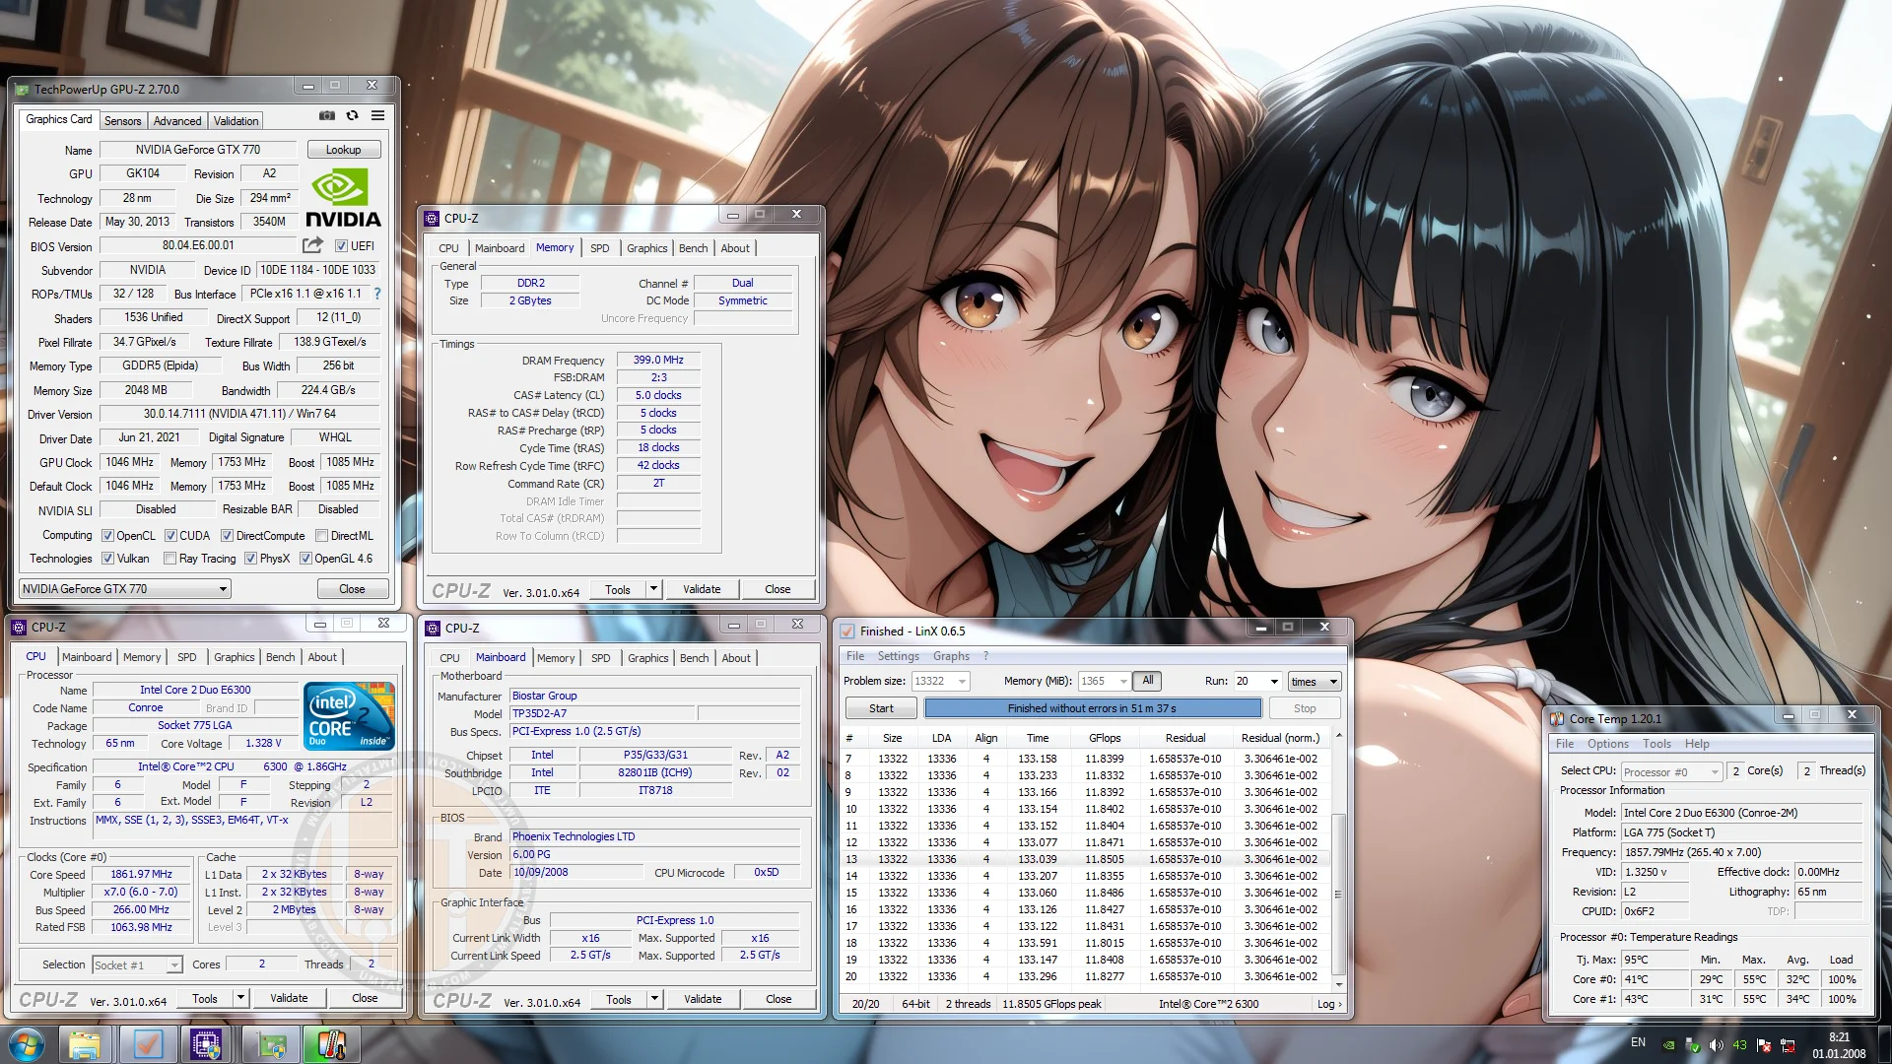
Task: Click the LinX finished progress bar
Action: pos(1092,708)
